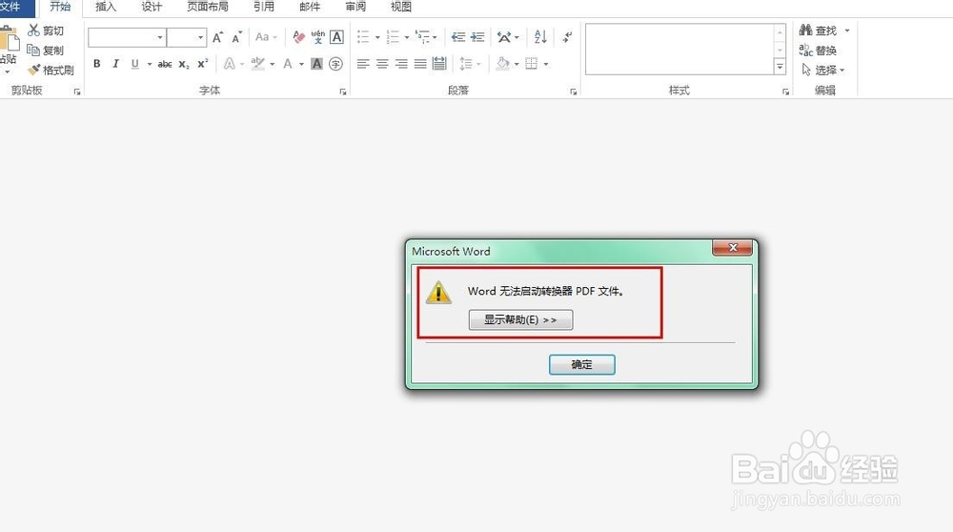Show paragraph marks icon

(x=567, y=37)
